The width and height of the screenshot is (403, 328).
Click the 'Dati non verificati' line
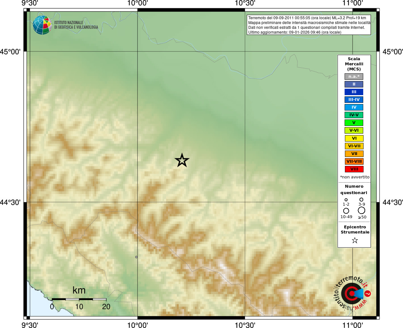tap(306, 28)
